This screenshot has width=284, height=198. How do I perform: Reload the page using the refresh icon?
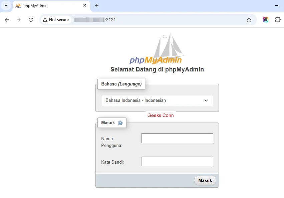(31, 20)
